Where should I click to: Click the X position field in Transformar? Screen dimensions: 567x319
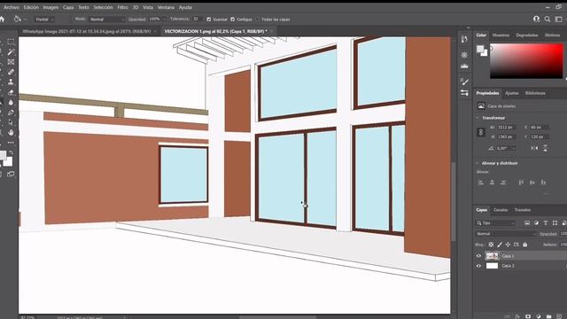[540, 128]
